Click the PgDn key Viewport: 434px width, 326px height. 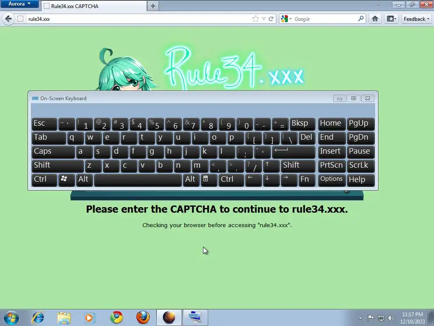click(x=361, y=138)
